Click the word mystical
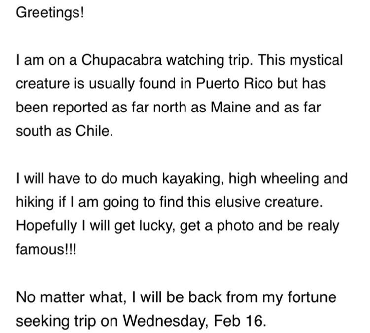The height and width of the screenshot is (333, 370). pos(316,60)
